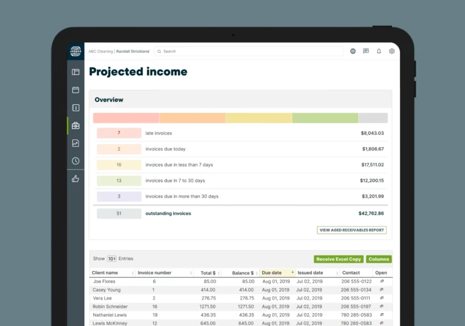465x326 pixels.
Task: Click the 7 late invoices count badge
Action: pos(119,133)
